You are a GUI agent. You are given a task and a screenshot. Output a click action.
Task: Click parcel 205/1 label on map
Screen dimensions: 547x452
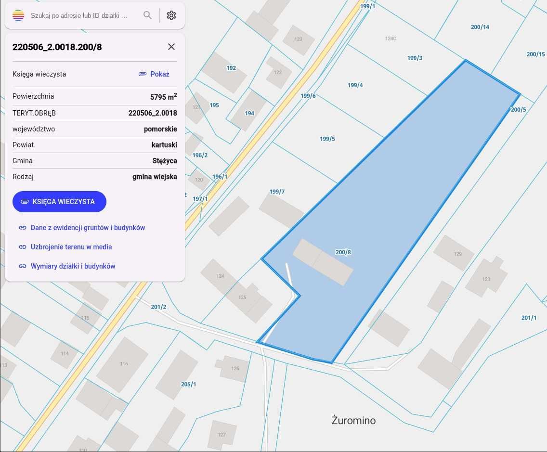point(188,384)
